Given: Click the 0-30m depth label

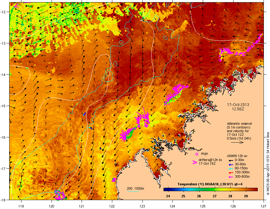Looking at the screenshot, I should tap(239, 160).
